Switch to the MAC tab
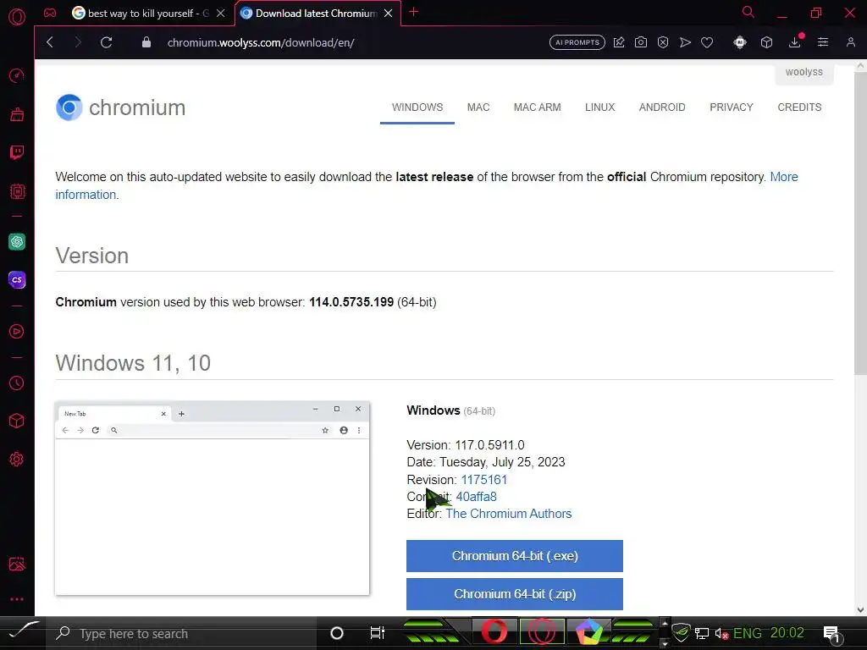Screen dimensions: 867x650 click(x=478, y=107)
